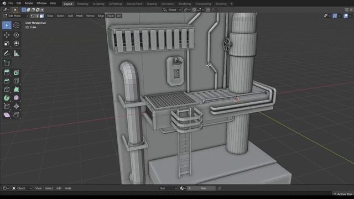Viewport: 354px width, 199px height.
Task: Open the snapping options dropdown
Action: 200,10
